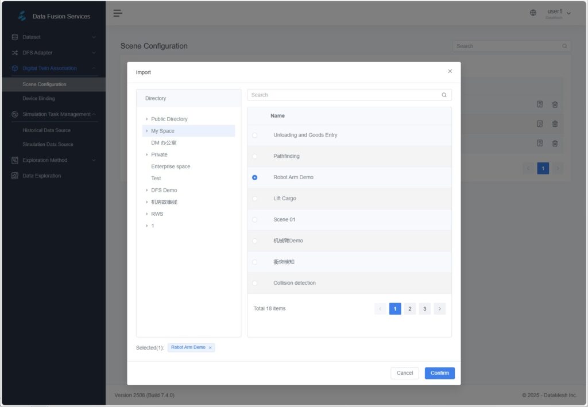Screen dimensions: 588x407
Task: Expand the Public Directory tree node
Action: coord(147,119)
